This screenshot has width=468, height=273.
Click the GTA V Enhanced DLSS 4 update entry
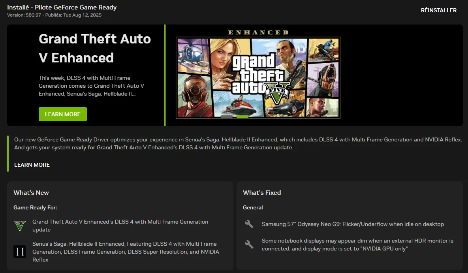click(x=120, y=226)
